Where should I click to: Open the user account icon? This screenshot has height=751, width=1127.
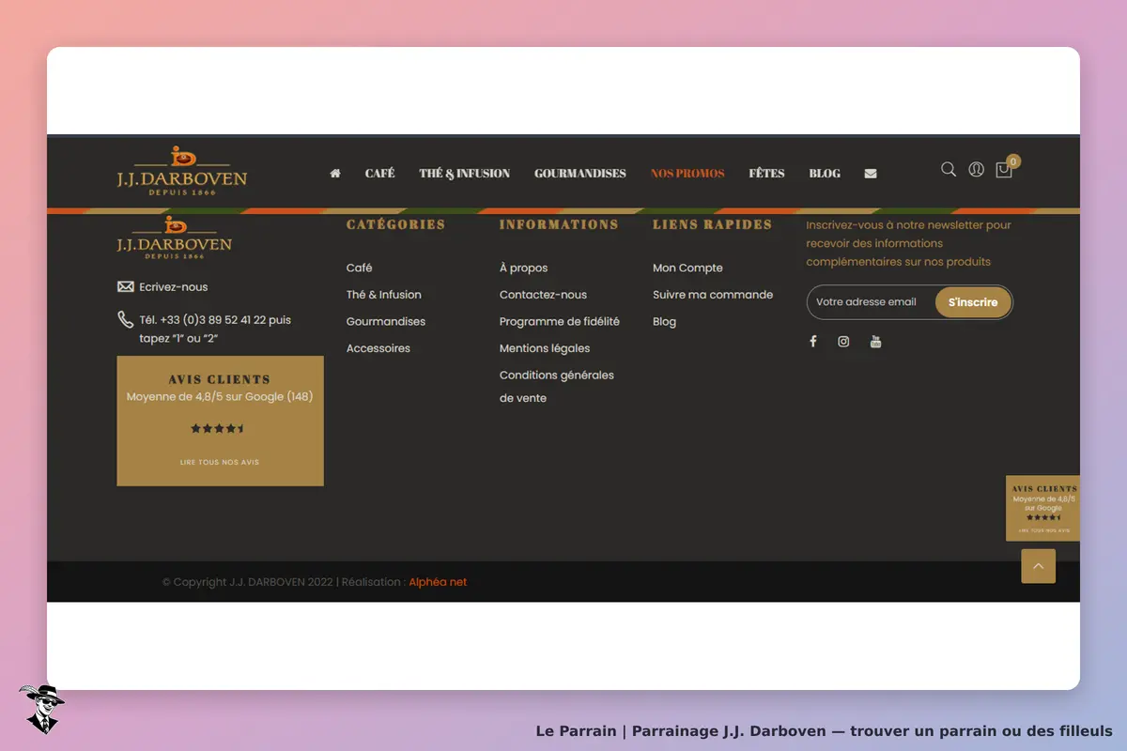976,170
